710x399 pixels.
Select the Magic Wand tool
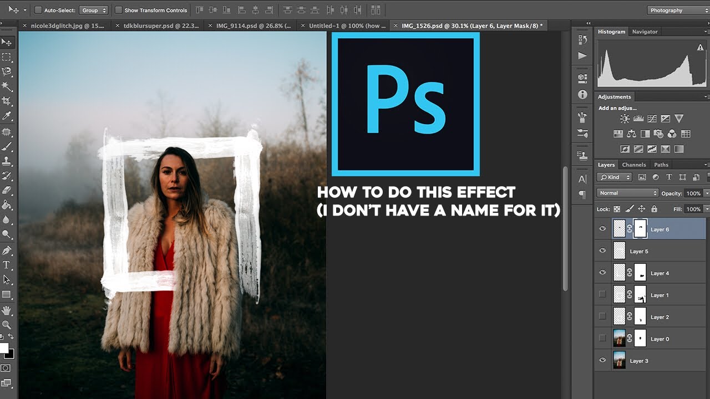pos(7,86)
